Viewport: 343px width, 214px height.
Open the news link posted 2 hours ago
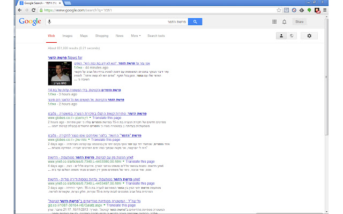tap(86, 100)
